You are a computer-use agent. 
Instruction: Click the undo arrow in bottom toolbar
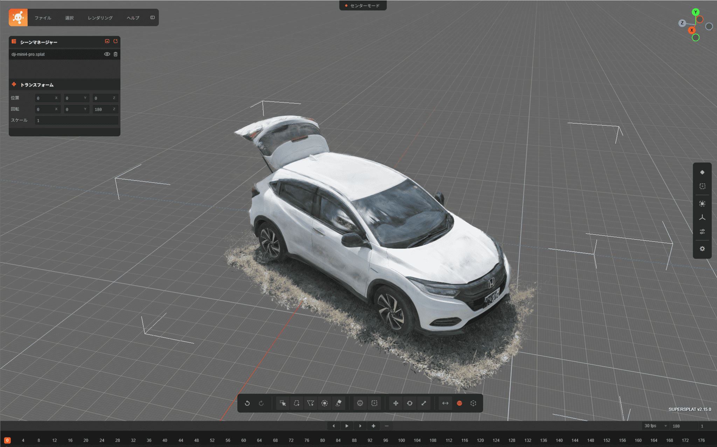[247, 403]
